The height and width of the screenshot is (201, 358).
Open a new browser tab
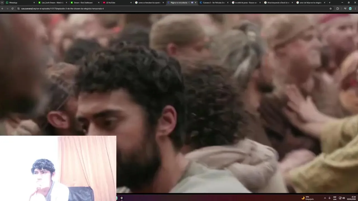(x=329, y=3)
